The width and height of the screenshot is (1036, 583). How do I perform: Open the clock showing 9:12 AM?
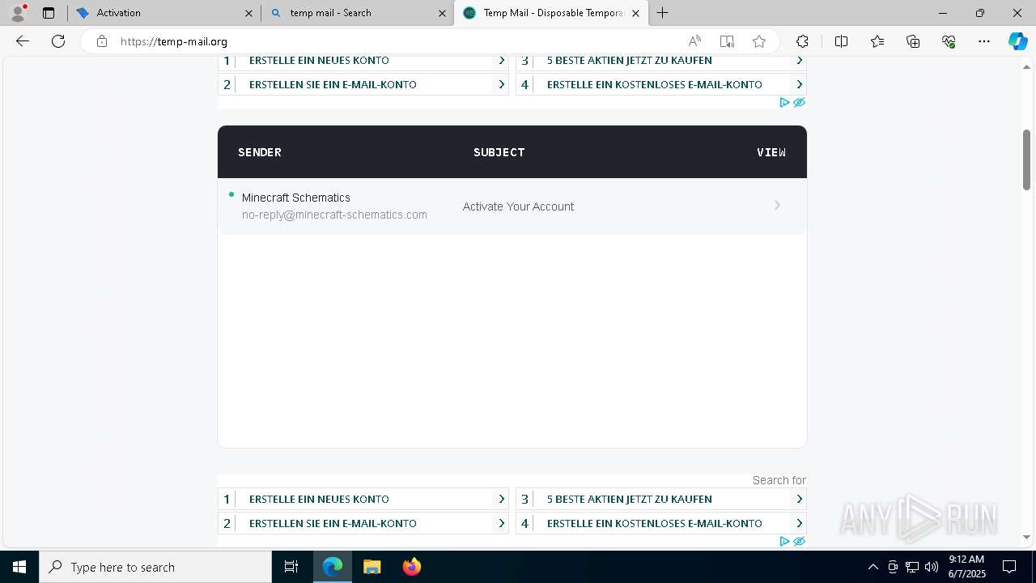[x=967, y=567]
